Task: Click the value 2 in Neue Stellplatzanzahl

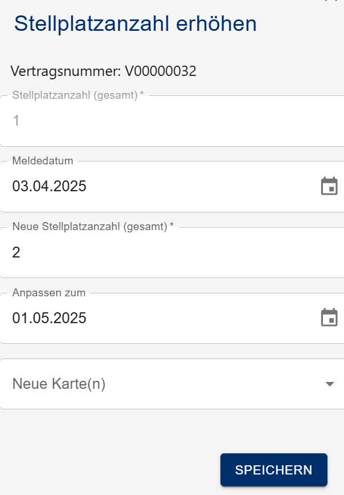Action: (x=17, y=252)
